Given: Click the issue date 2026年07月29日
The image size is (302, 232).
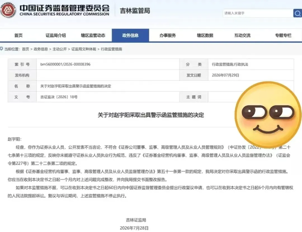Looking at the screenshot, I should (x=225, y=75).
